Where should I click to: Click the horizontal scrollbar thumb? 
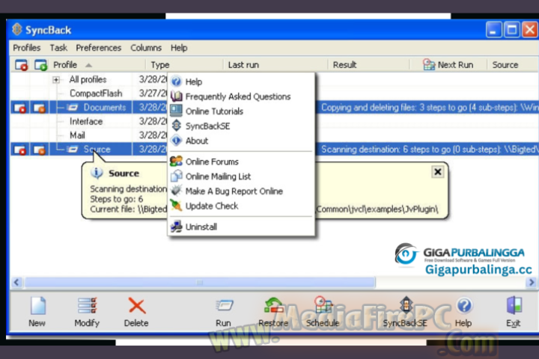(200, 283)
